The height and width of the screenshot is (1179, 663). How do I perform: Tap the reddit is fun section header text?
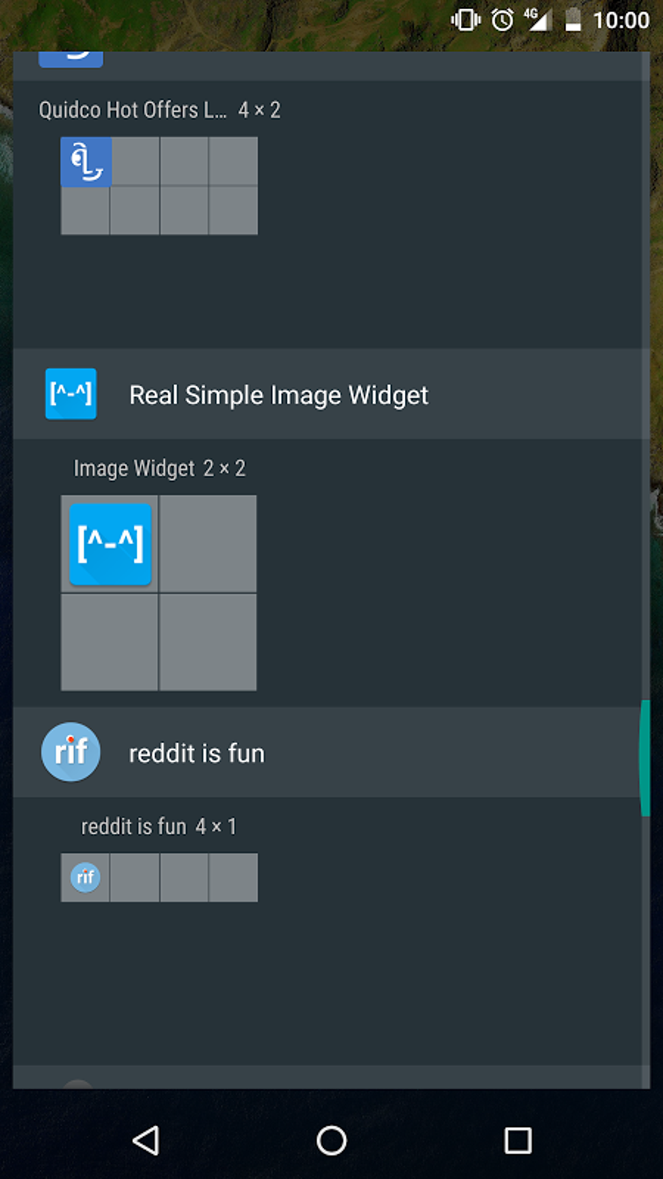coord(196,754)
